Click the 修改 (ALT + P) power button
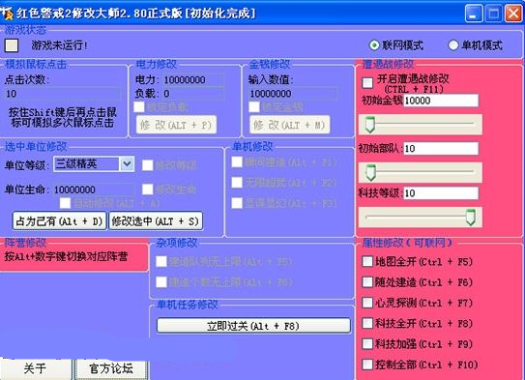 click(x=177, y=125)
